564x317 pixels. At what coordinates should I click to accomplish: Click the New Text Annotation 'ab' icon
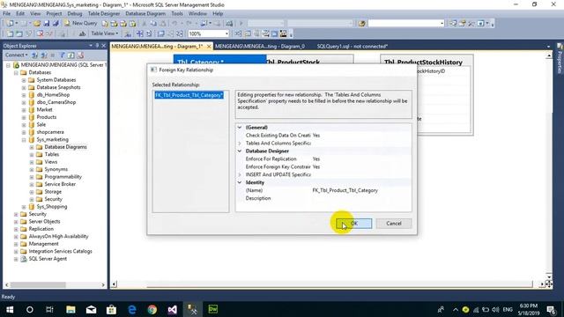(x=82, y=33)
